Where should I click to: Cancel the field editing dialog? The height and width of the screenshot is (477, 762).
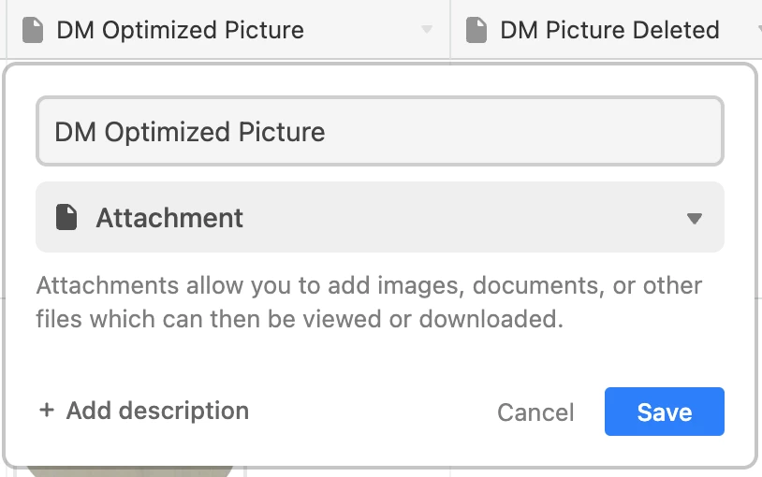(535, 412)
